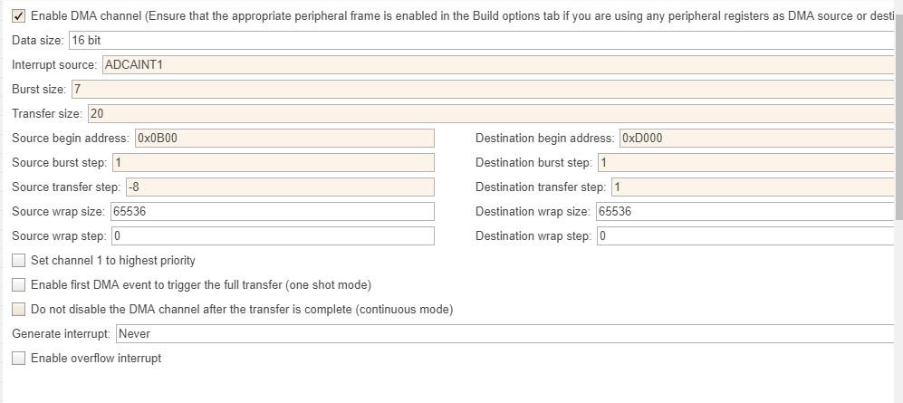Toggle continuous mode checkbox

18,310
